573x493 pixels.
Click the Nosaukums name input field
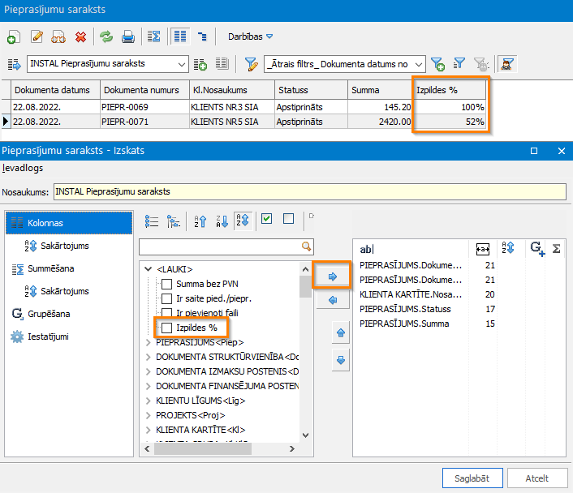[x=308, y=192]
